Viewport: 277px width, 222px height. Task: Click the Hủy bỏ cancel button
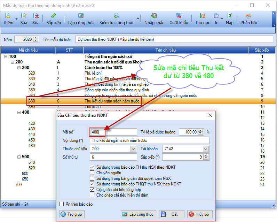point(200,214)
